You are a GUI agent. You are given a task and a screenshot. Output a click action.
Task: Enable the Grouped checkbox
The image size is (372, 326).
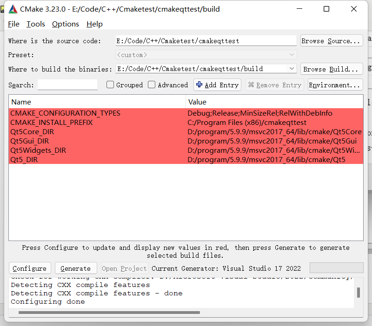click(110, 85)
